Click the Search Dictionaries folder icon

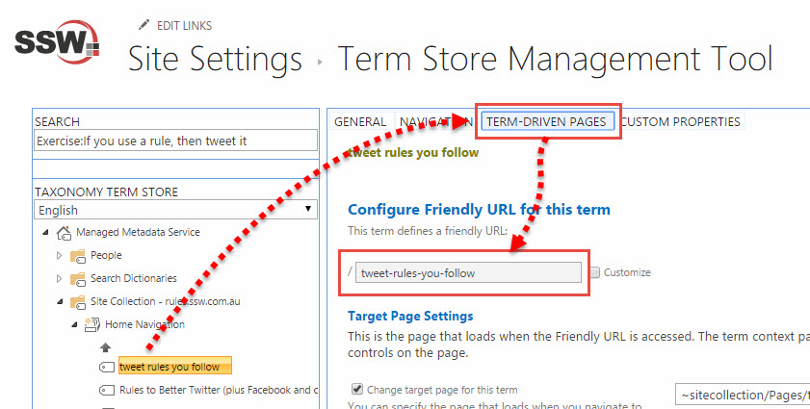pyautogui.click(x=79, y=279)
